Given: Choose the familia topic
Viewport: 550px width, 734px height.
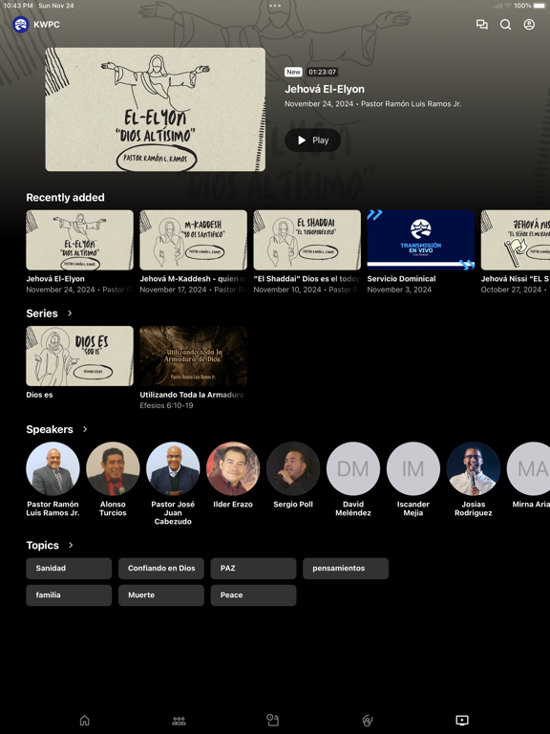Looking at the screenshot, I should (x=69, y=595).
